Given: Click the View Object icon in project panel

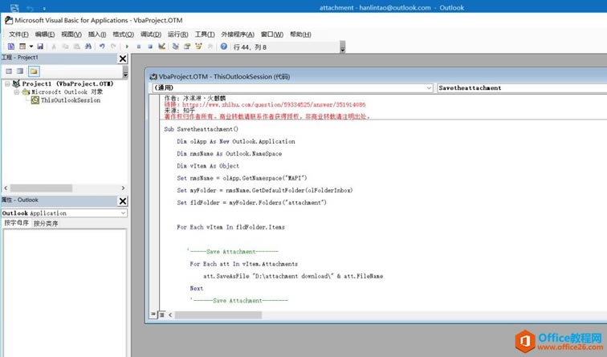Looking at the screenshot, I should coord(20,71).
